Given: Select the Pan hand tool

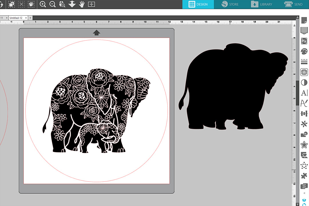Looking at the screenshot, I should [82, 4].
